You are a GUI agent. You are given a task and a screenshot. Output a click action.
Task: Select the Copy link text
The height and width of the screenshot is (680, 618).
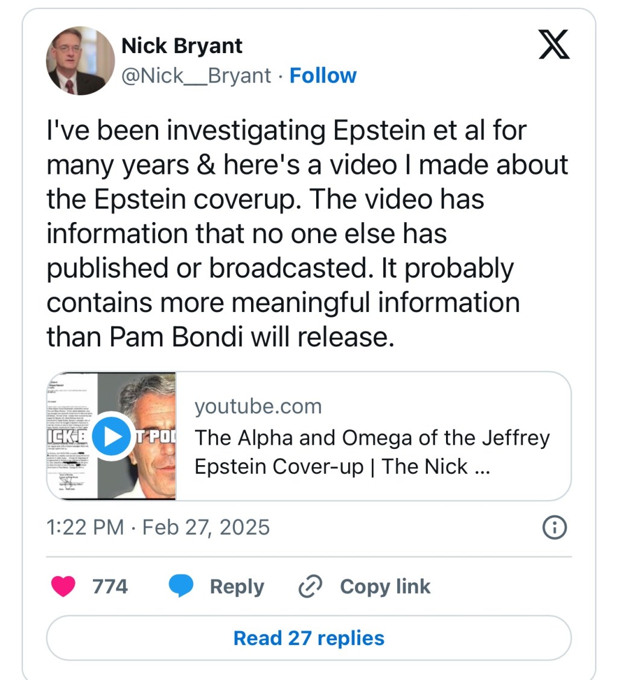[385, 586]
